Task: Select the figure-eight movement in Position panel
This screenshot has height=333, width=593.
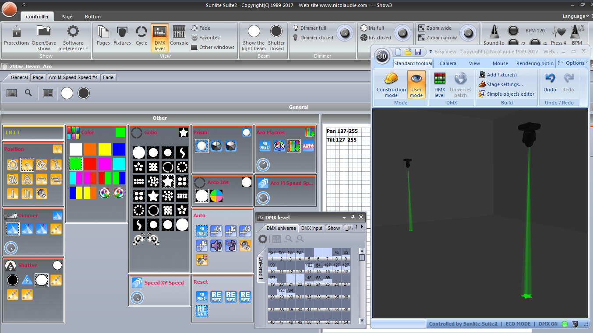Action: (27, 179)
